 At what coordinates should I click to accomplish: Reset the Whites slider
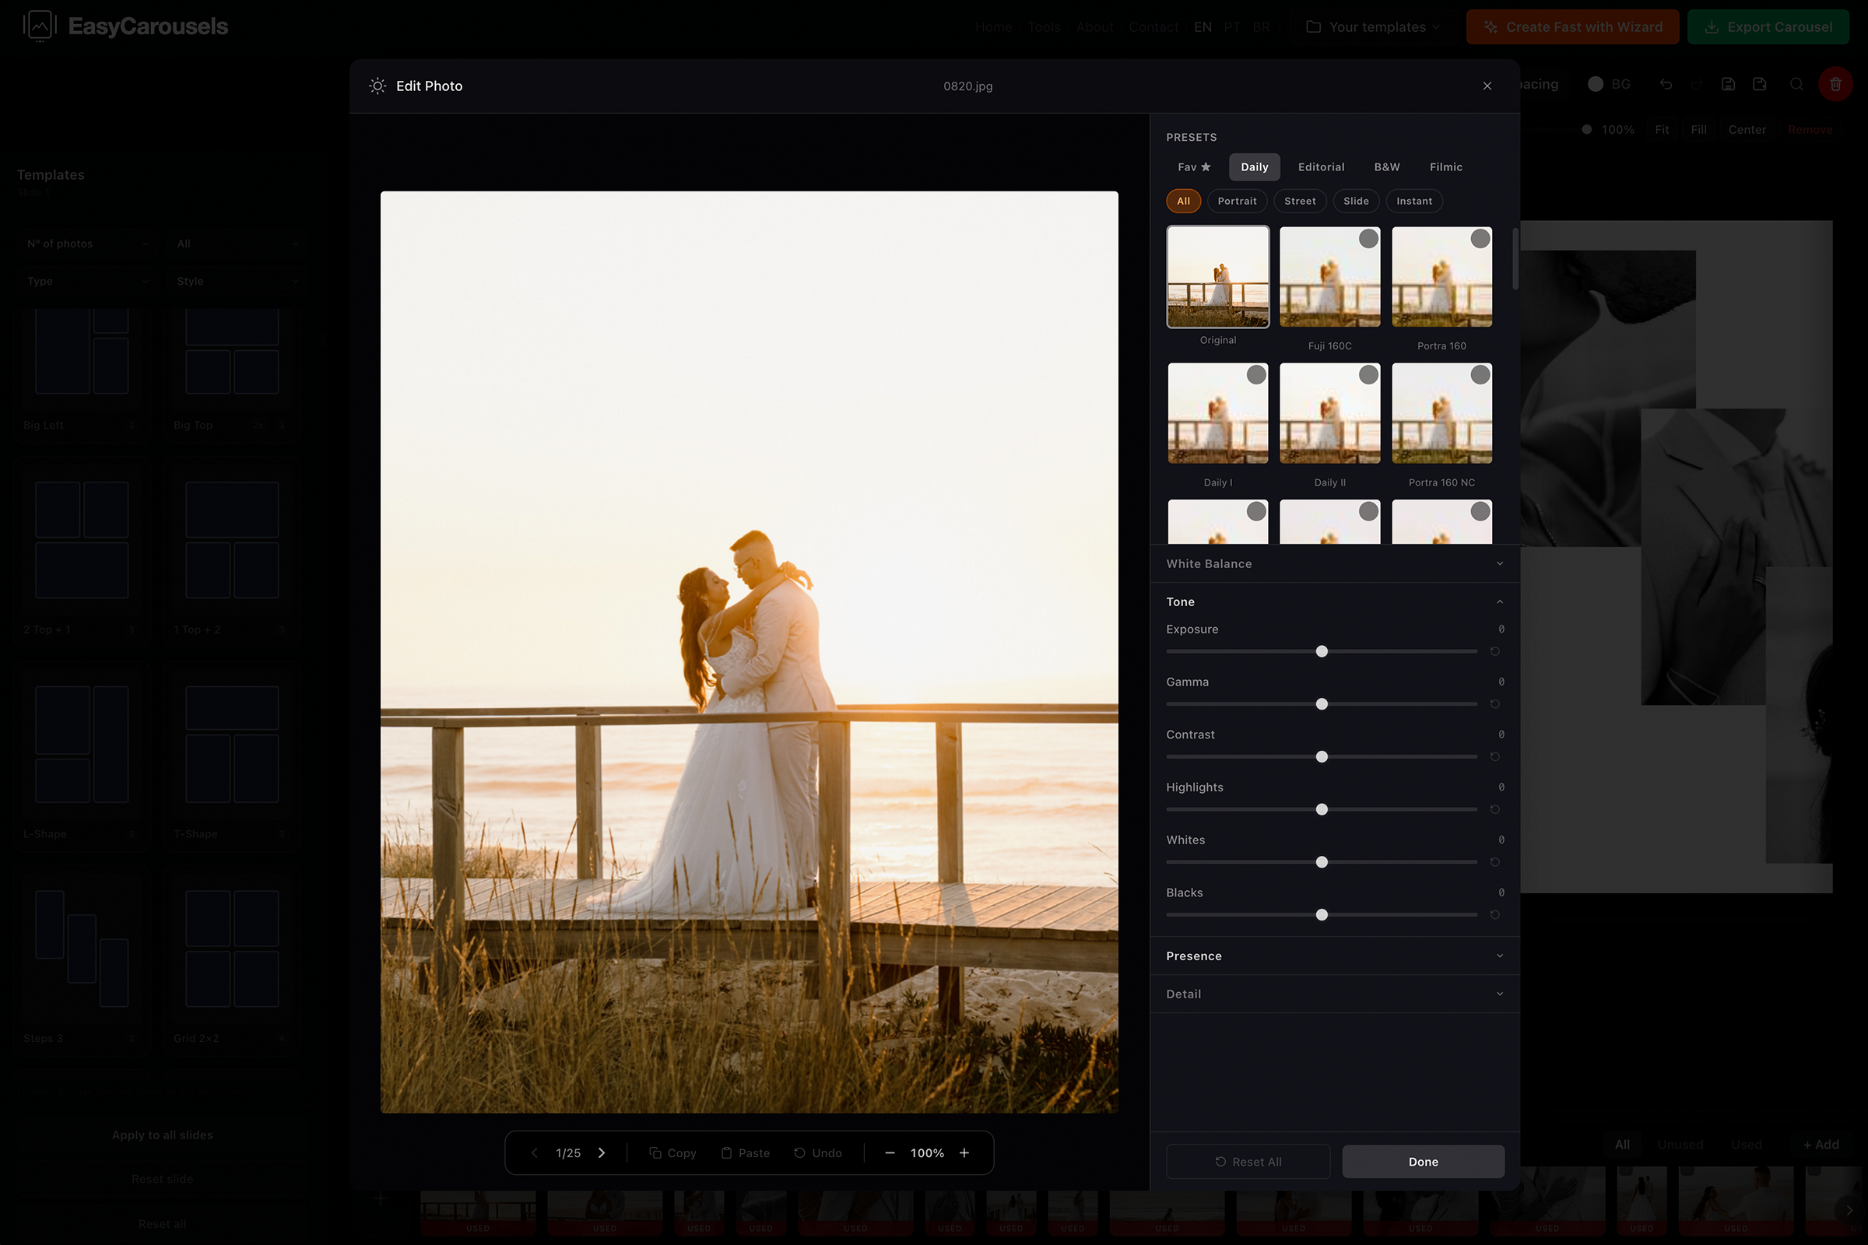coord(1494,862)
